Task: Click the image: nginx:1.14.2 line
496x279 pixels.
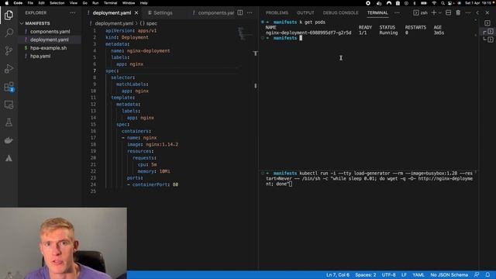Action: click(x=153, y=145)
